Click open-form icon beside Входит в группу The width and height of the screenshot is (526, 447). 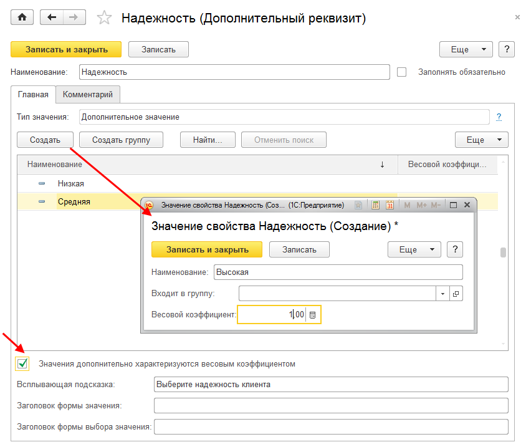[456, 294]
